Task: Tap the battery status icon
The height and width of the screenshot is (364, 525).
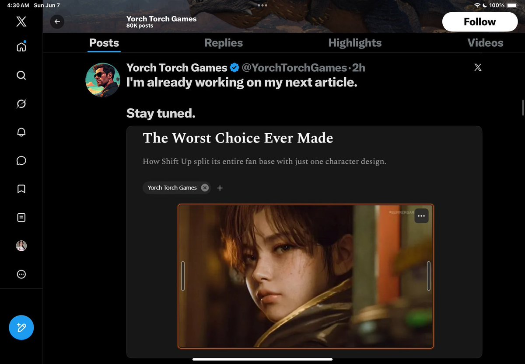Action: tap(512, 5)
